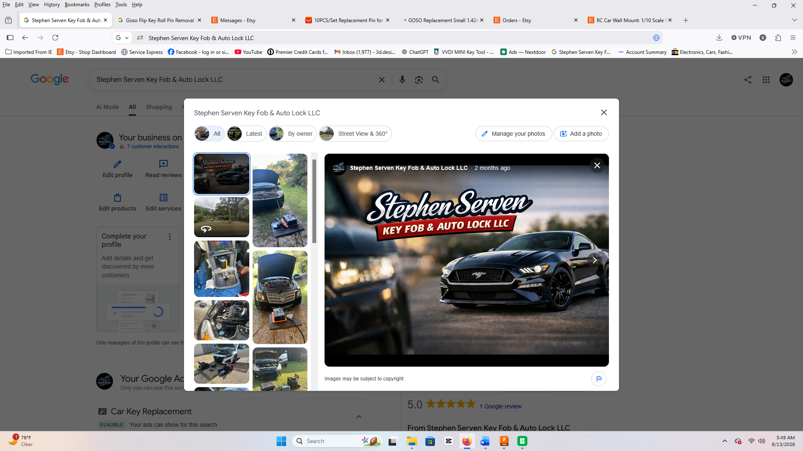Viewport: 803px width, 451px height.
Task: Open the Bookmarks menu
Action: point(77,5)
